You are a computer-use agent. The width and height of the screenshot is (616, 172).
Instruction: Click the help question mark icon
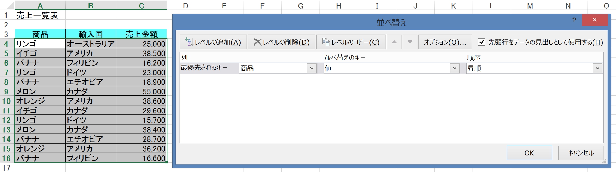[574, 20]
